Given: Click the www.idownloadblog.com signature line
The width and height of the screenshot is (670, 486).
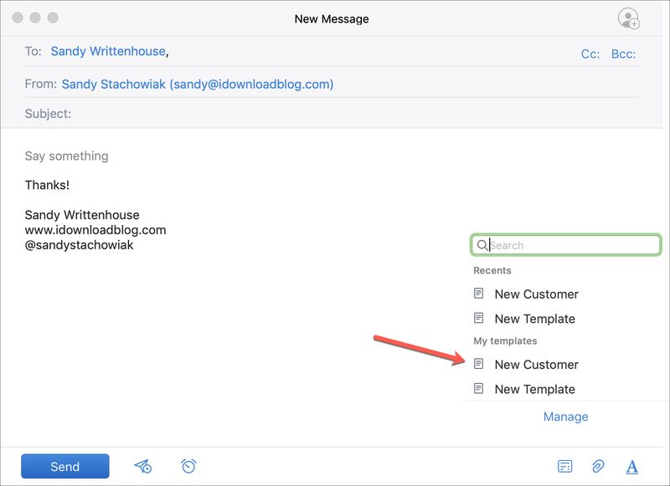Looking at the screenshot, I should pos(95,230).
